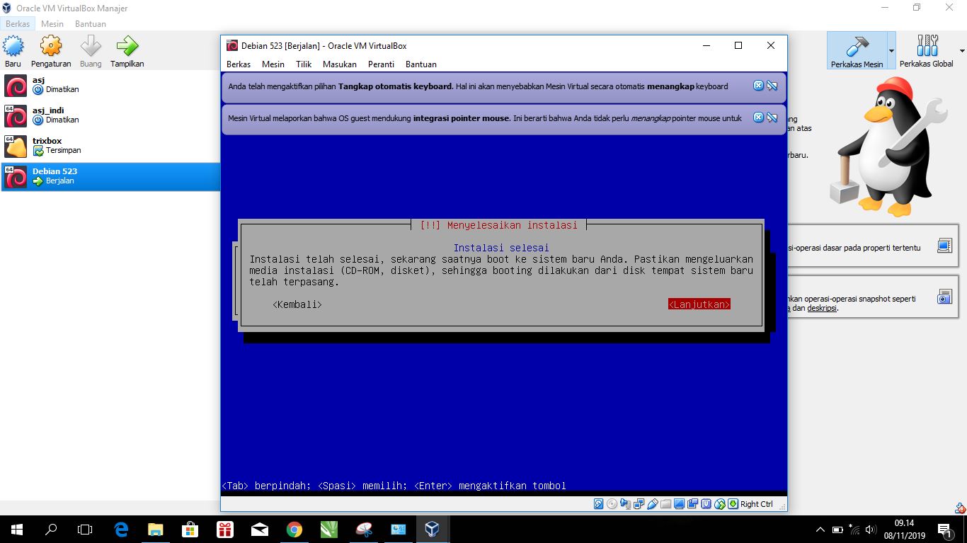Open the Berkas menu in Debian 523 window
Viewport: 967px width, 543px height.
(x=239, y=64)
